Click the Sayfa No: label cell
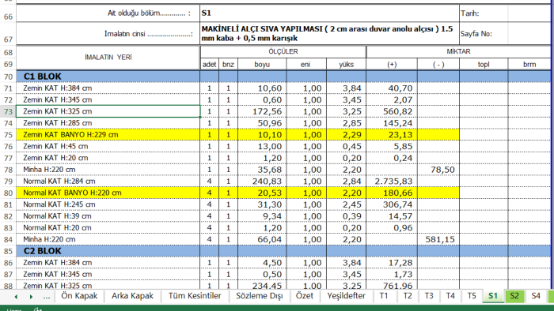The width and height of the screenshot is (554, 311). point(484,34)
